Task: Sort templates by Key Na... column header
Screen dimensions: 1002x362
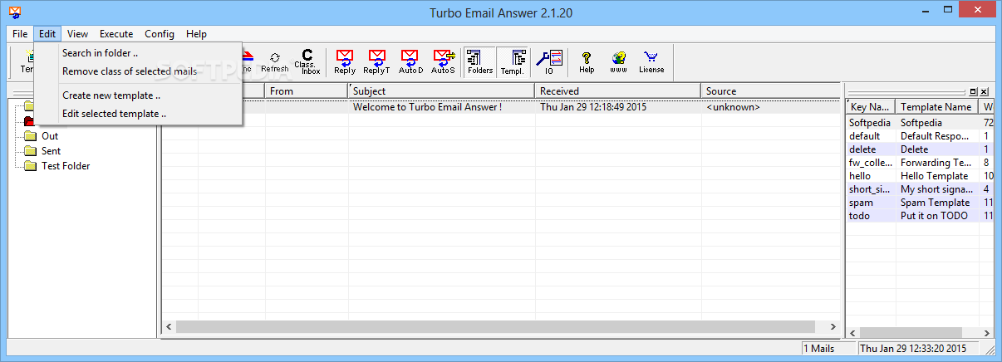Action: tap(871, 106)
